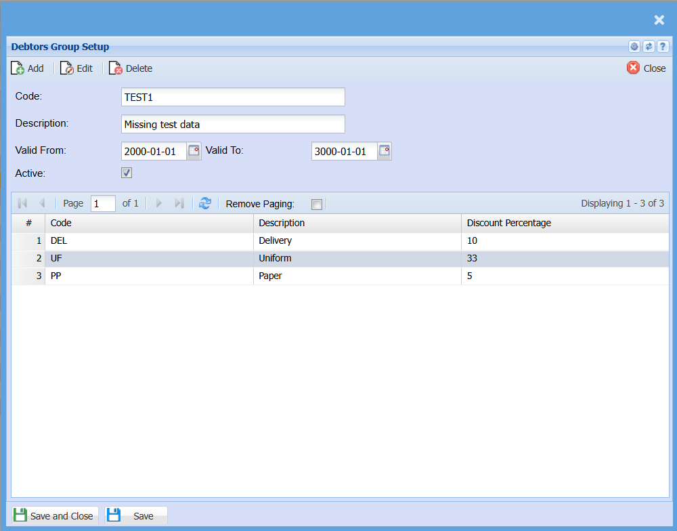Open the Valid To date picker
The height and width of the screenshot is (531, 677).
385,151
